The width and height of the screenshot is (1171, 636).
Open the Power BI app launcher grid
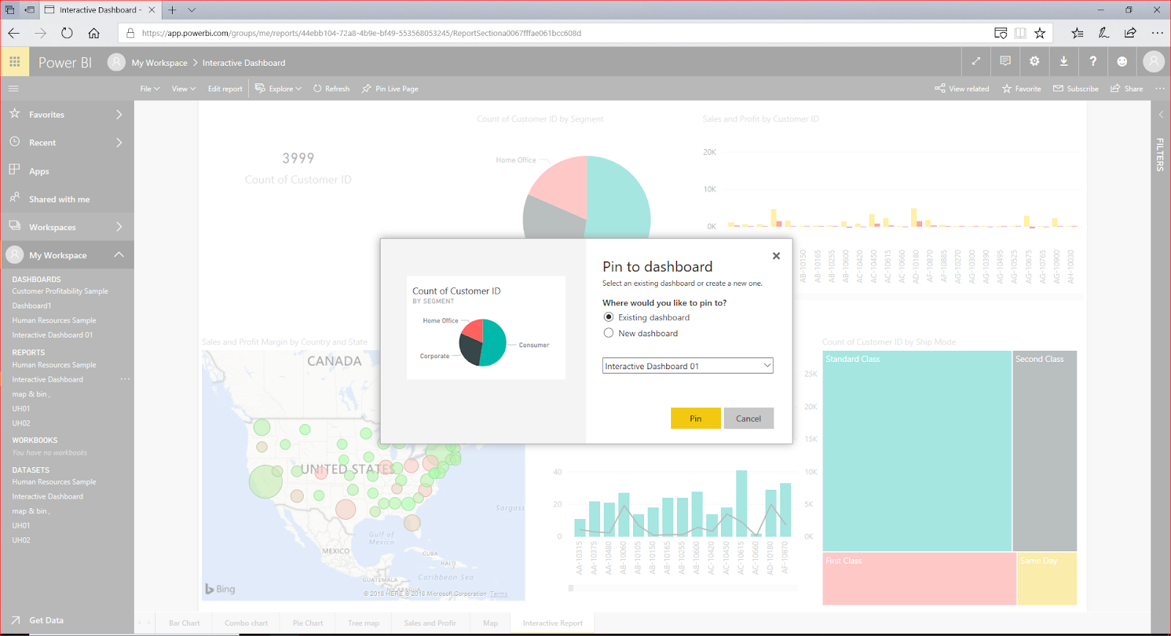point(15,62)
